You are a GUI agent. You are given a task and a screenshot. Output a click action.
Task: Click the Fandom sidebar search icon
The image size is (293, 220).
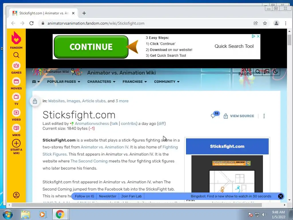(16, 55)
